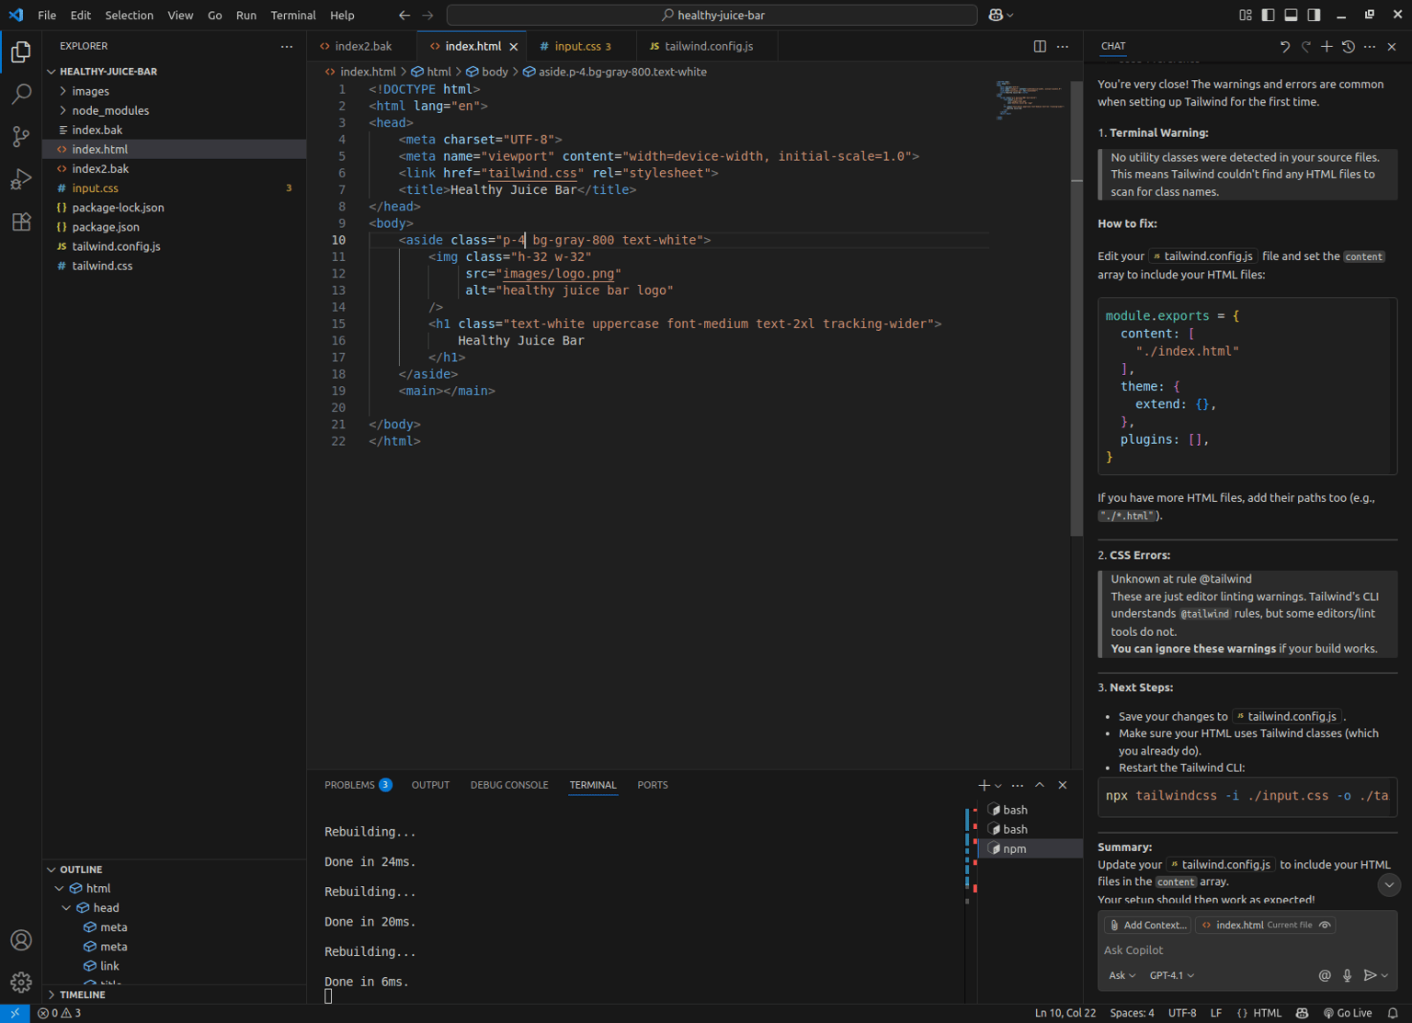Open the Source Control view
Viewport: 1412px width, 1023px height.
21,137
